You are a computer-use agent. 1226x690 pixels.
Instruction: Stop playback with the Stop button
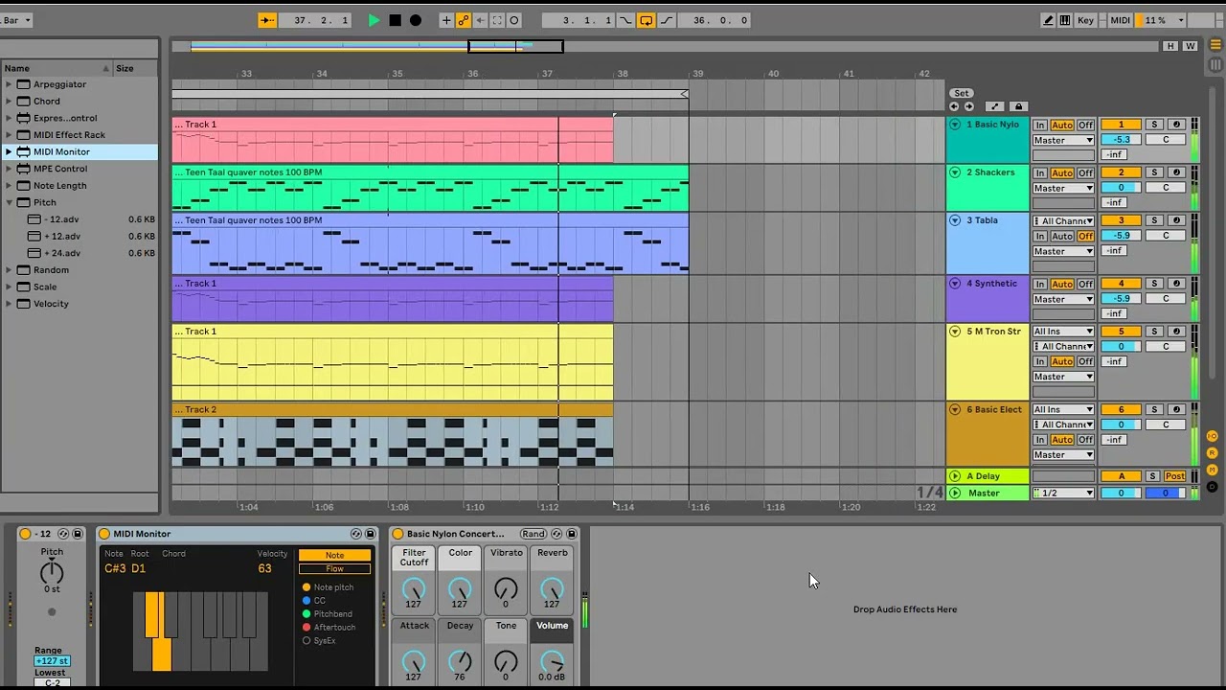(x=395, y=20)
